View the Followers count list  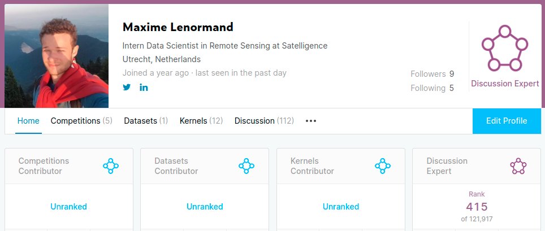pos(432,74)
